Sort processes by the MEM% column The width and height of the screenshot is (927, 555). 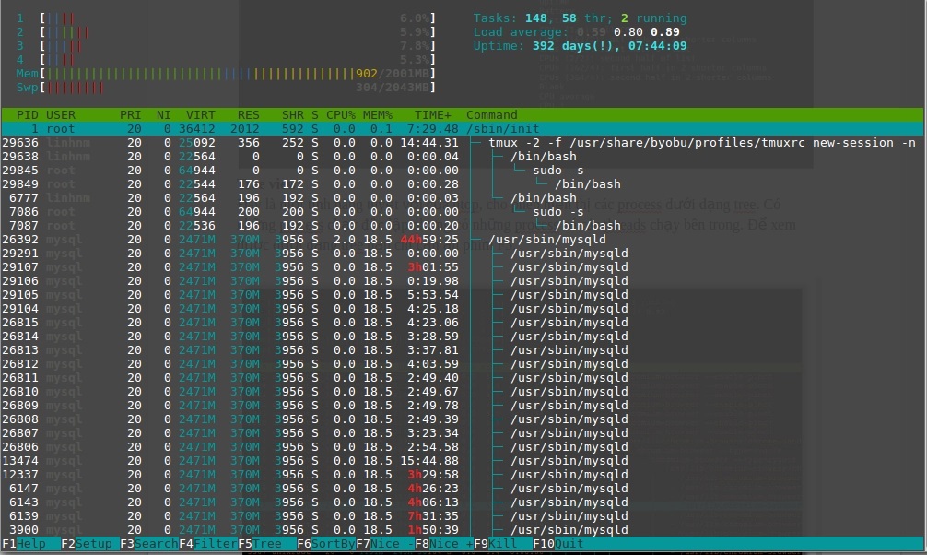pos(378,114)
